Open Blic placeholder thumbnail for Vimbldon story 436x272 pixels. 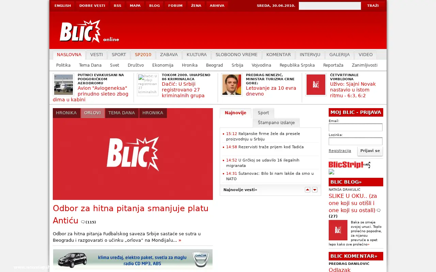tap(316, 85)
